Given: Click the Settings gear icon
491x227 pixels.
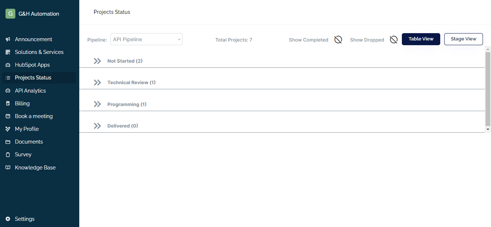Looking at the screenshot, I should (x=8, y=219).
